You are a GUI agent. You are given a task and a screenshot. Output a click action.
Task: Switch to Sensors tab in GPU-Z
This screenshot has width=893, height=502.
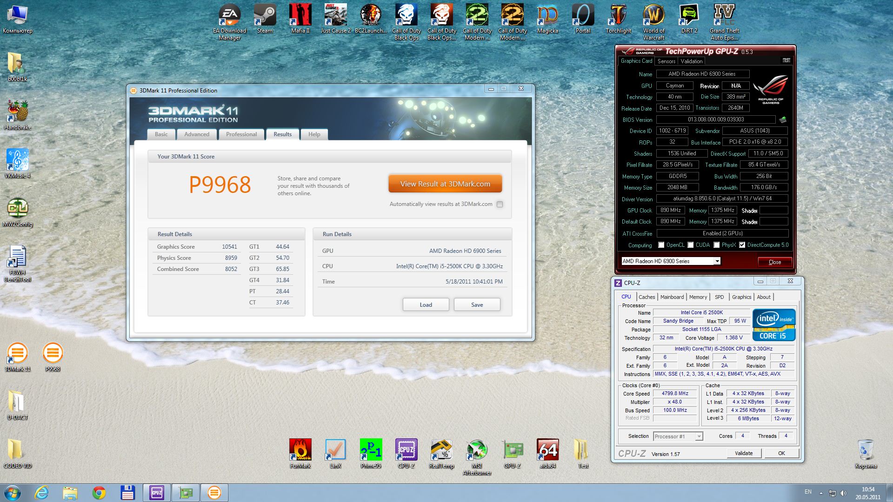coord(666,61)
